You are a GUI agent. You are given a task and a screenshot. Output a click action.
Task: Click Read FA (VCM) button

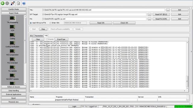coord(161,19)
